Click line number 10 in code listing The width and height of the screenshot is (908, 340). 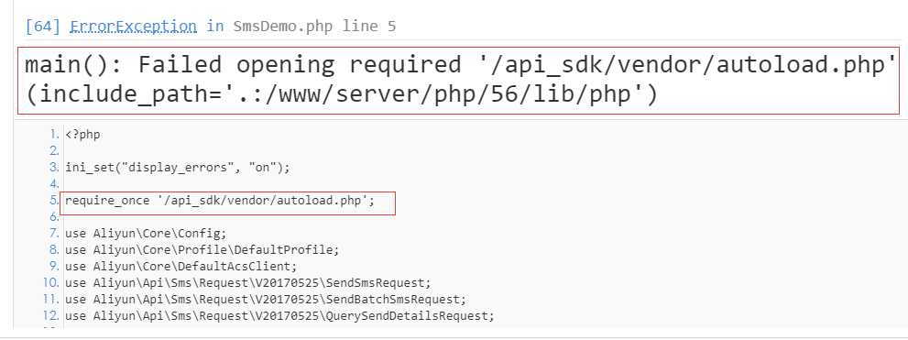(x=52, y=283)
